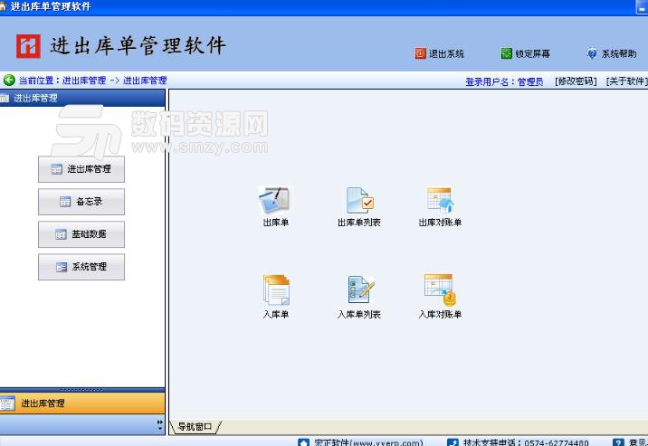
Task: Open the 系统管理 sidebar button
Action: [81, 267]
